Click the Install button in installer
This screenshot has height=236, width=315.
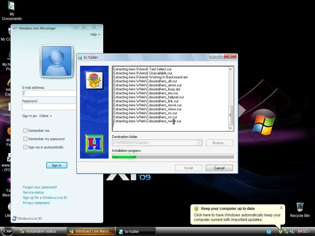click(x=189, y=168)
